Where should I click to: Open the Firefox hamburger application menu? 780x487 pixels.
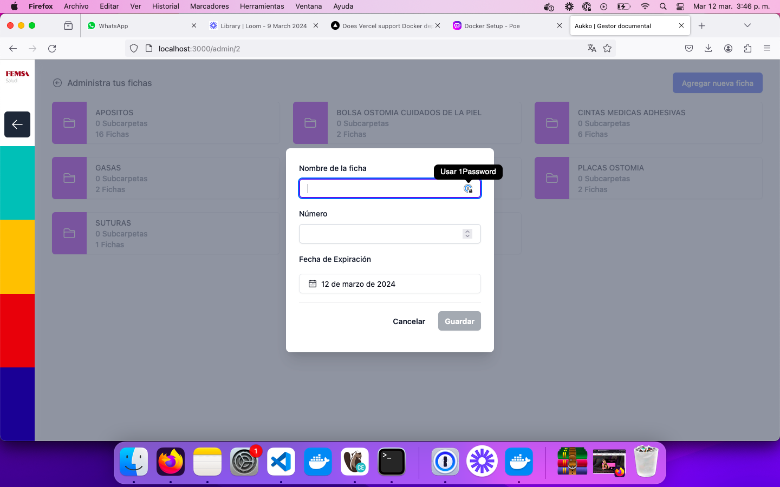(767, 49)
